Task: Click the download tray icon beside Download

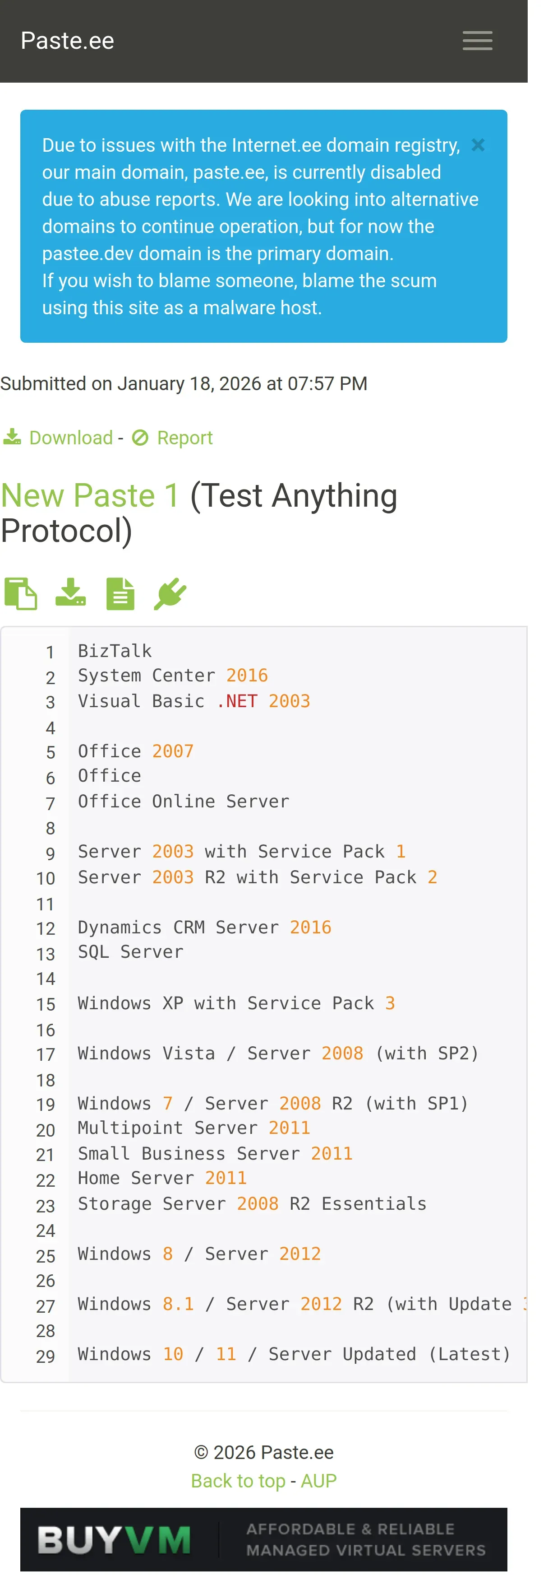Action: click(12, 438)
